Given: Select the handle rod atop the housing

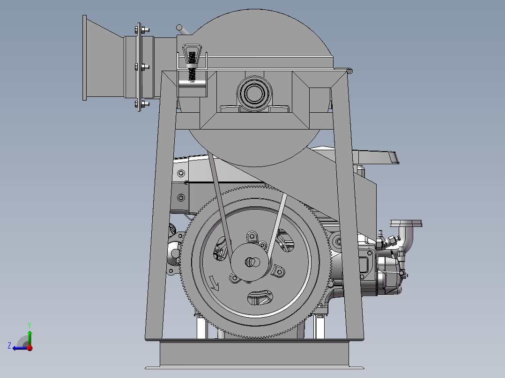Looking at the screenshot, I should pos(183,29).
